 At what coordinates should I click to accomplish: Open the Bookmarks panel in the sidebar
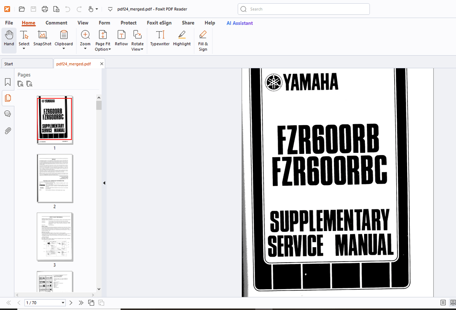click(x=7, y=82)
